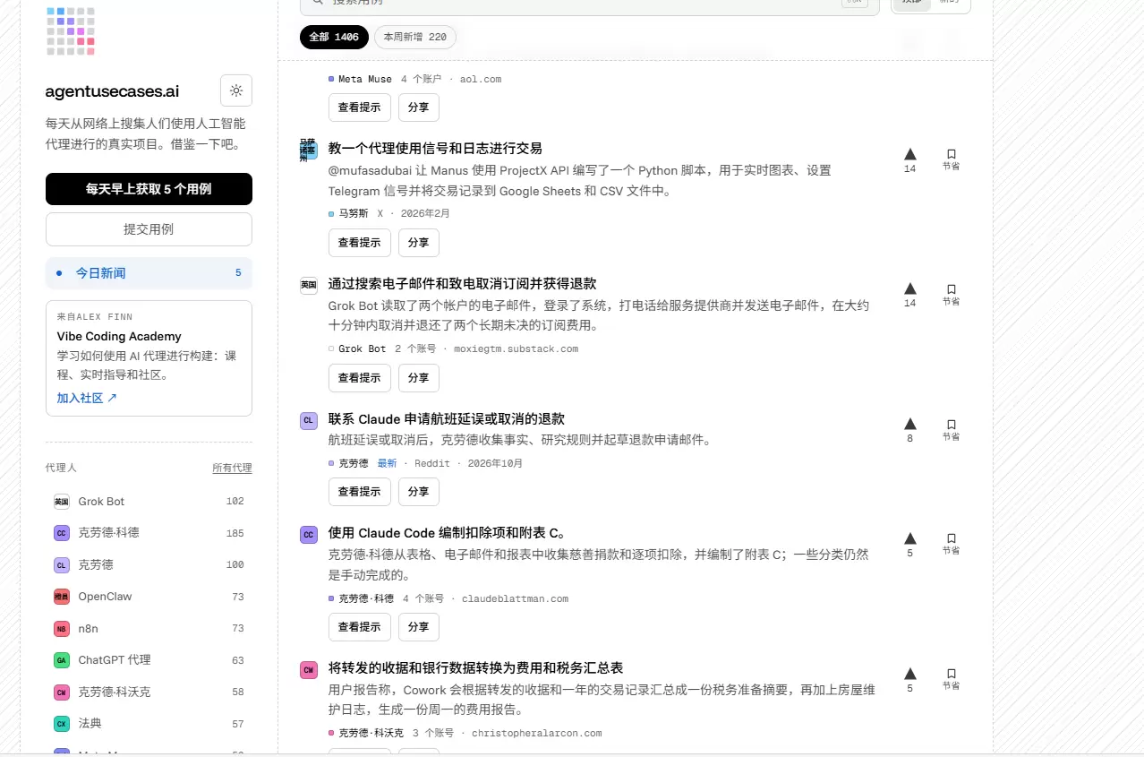Click the CC avatar of the Schedule C post

pos(308,535)
